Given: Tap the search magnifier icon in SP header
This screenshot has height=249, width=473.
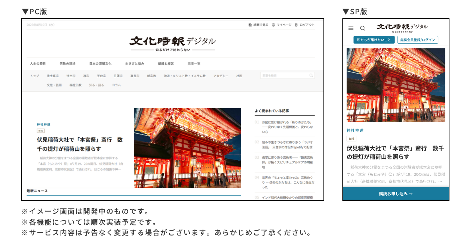Looking at the screenshot, I should pos(363,28).
